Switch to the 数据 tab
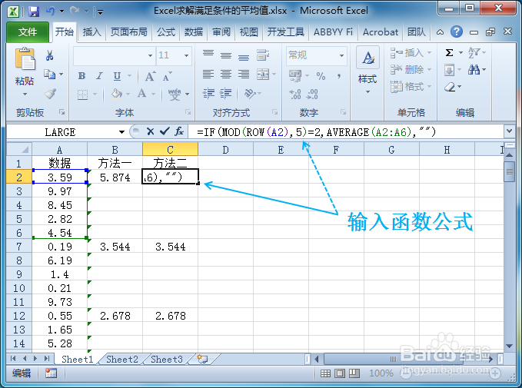This screenshot has height=388, width=522. pos(194,32)
